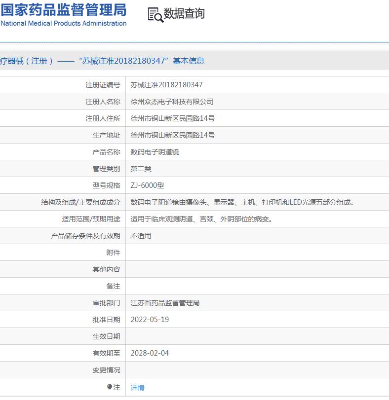Click the 生产地址 label

(x=106, y=135)
